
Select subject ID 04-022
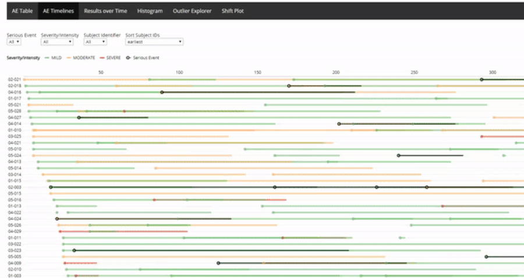(x=15, y=213)
